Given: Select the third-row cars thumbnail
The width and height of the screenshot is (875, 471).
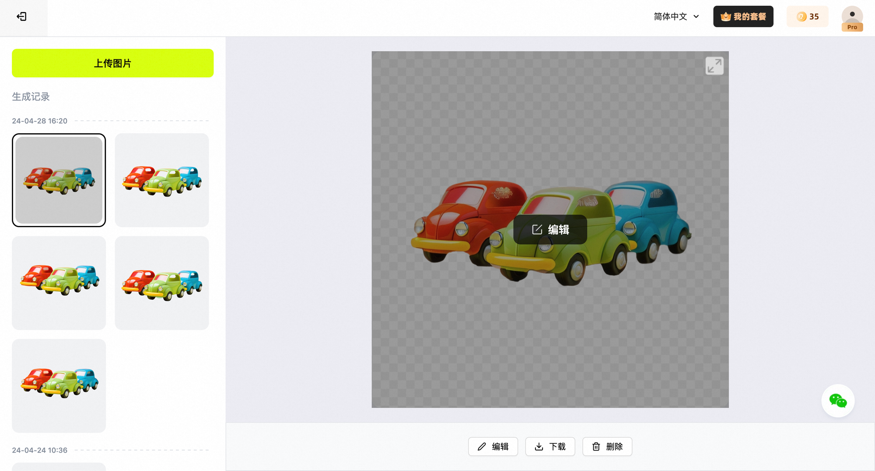Looking at the screenshot, I should click(x=59, y=386).
